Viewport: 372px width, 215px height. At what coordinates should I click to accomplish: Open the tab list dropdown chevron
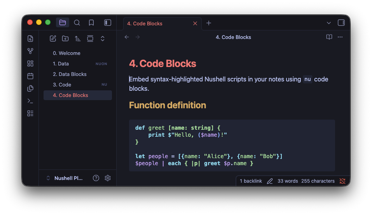pyautogui.click(x=328, y=23)
